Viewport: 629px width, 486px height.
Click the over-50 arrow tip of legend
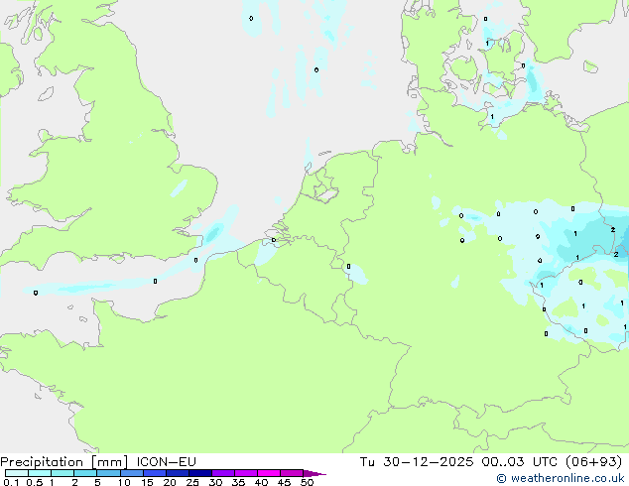314,473
